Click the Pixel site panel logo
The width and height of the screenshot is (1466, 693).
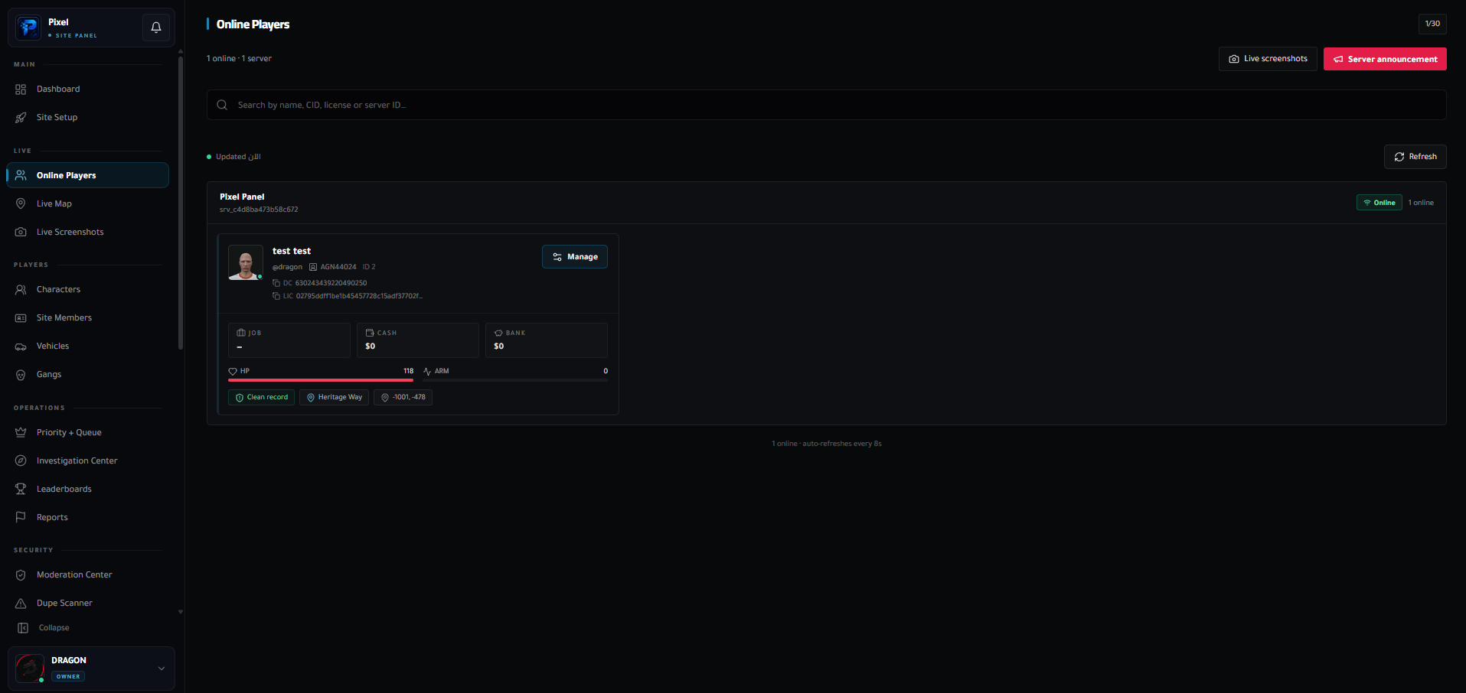coord(29,28)
